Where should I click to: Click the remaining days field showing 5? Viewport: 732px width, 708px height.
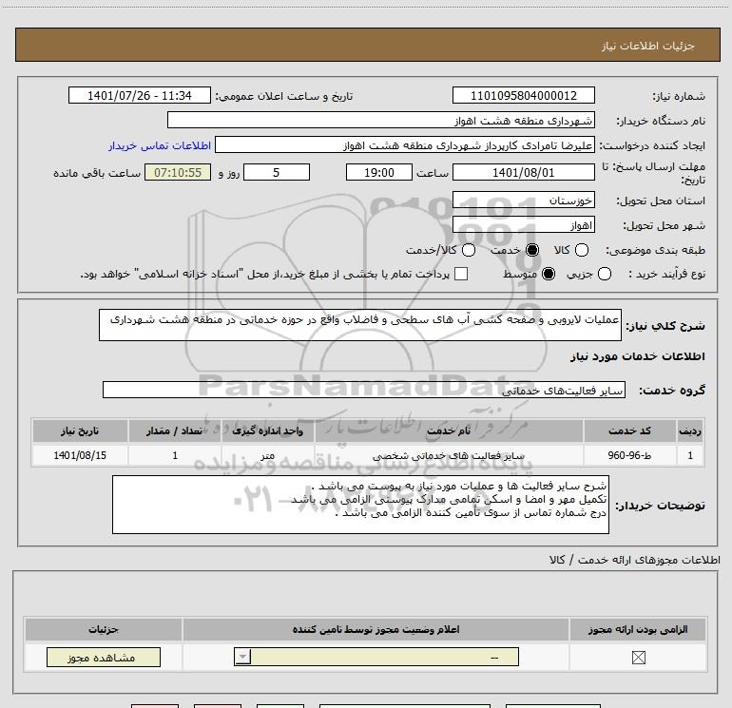277,172
